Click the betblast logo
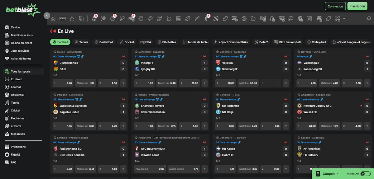The image size is (374, 179). pos(23,10)
